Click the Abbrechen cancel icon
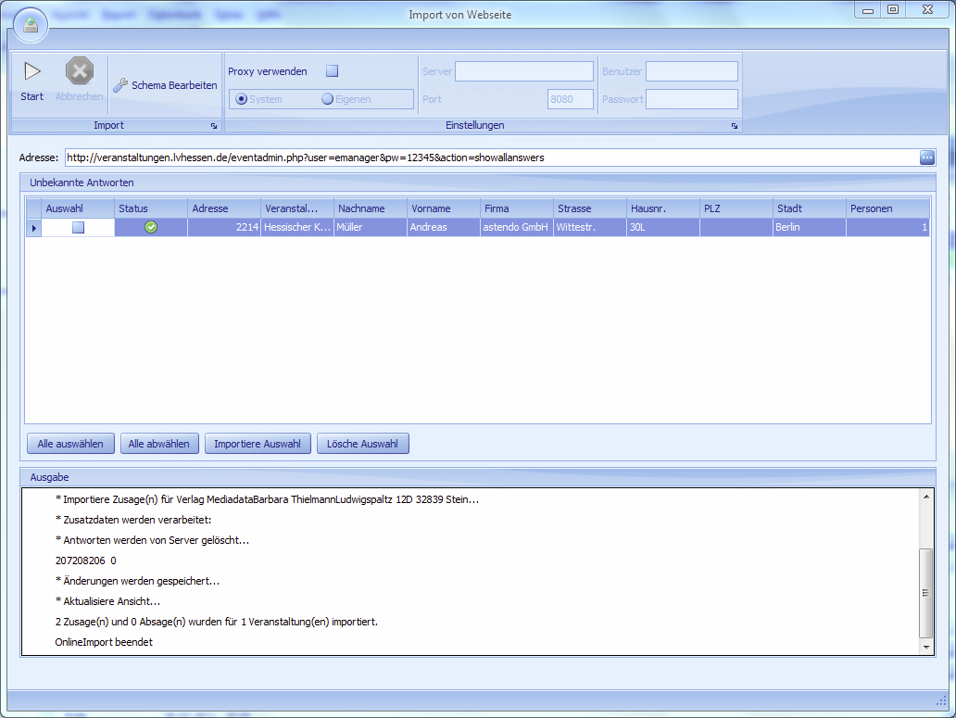 coord(80,72)
